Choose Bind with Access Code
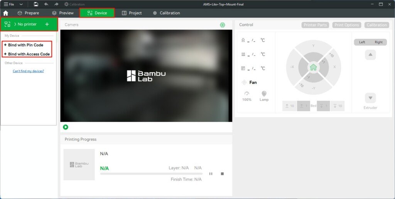The width and height of the screenshot is (395, 199). point(27,54)
